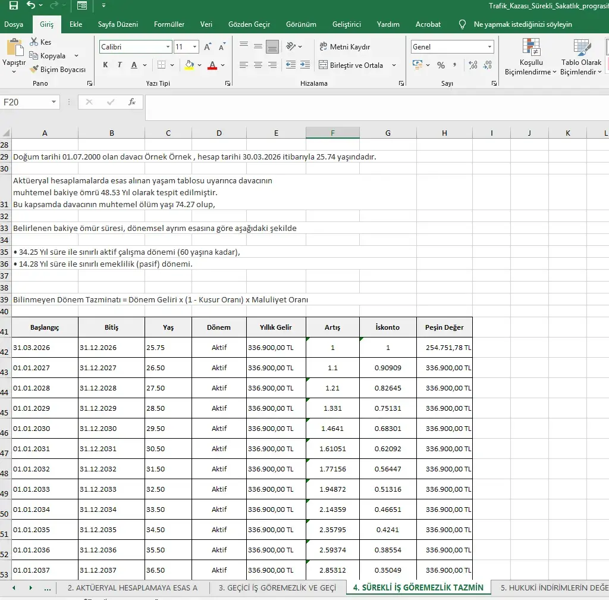
Task: Click Metni Kaydır wrap text button
Action: (x=345, y=46)
